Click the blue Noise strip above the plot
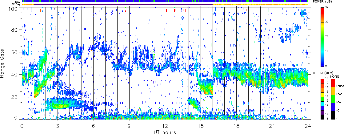 coord(165,1)
